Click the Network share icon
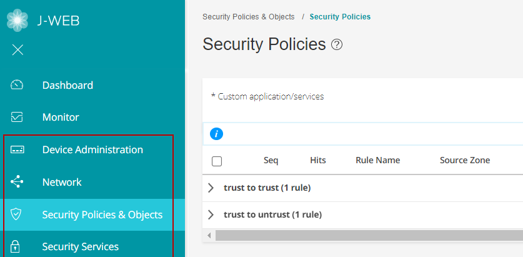 pyautogui.click(x=17, y=182)
